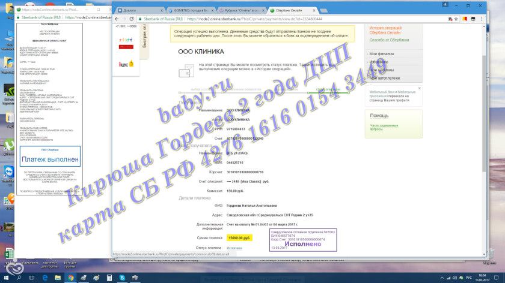
Task: Switch to the Рубрика "Отчёты" tab
Action: [x=240, y=11]
